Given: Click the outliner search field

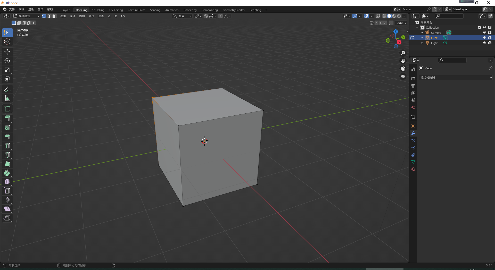Looking at the screenshot, I should 449,16.
